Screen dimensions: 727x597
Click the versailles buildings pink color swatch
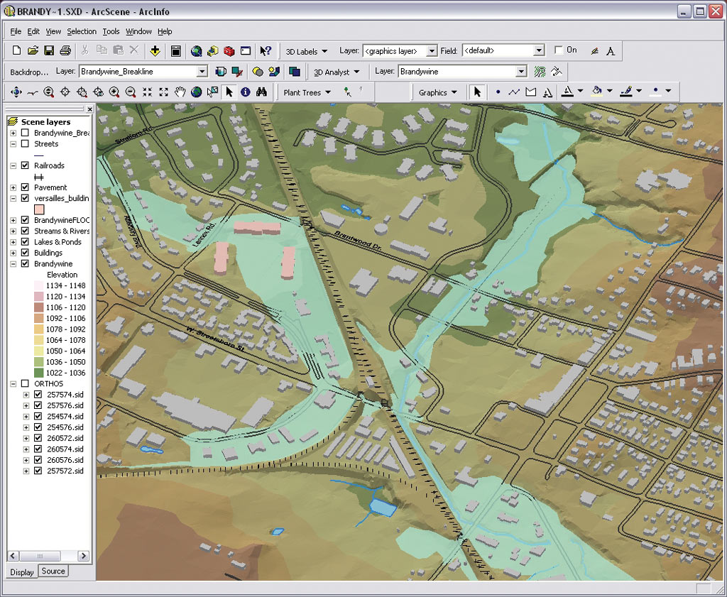click(40, 209)
